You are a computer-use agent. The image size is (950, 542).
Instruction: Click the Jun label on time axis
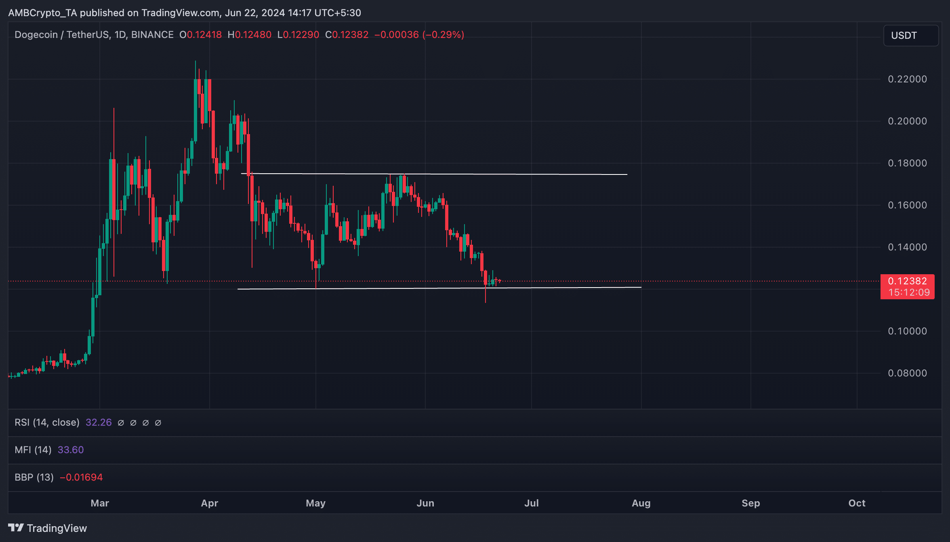coord(425,503)
